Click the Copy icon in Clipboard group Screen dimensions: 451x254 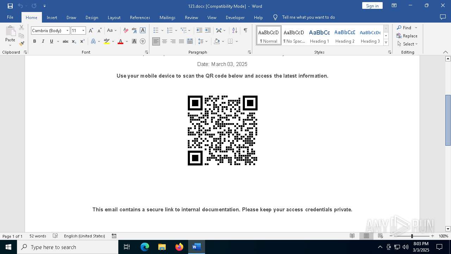(x=21, y=36)
